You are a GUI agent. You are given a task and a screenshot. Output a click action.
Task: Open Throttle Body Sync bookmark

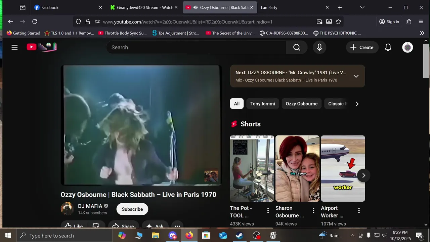123,33
